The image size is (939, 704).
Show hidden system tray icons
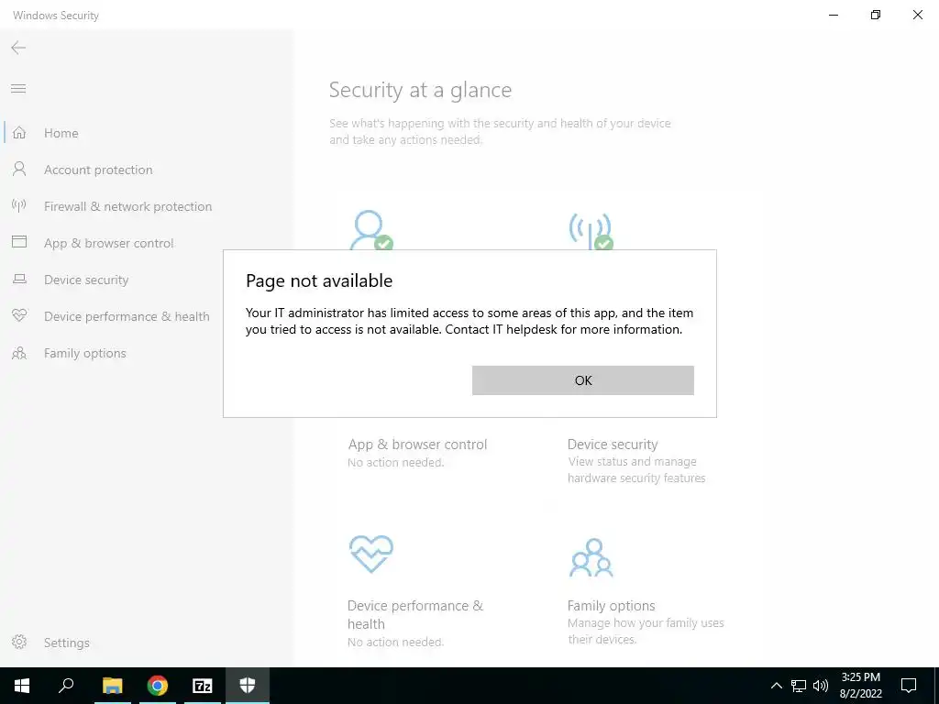(x=776, y=686)
